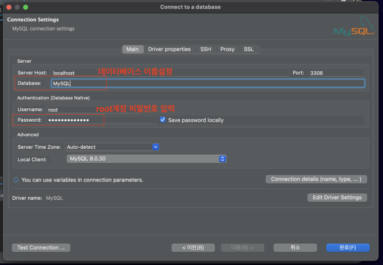Screen dimensions: 383x265
Task: Click the Password input field
Action: click(x=102, y=120)
